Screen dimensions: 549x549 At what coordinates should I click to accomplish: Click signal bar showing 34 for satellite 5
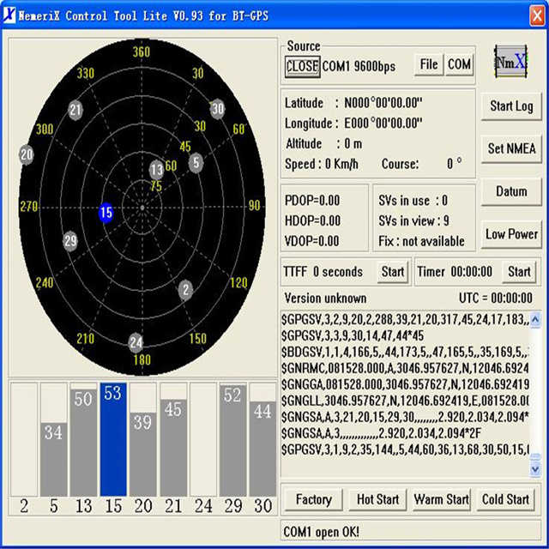[53, 460]
